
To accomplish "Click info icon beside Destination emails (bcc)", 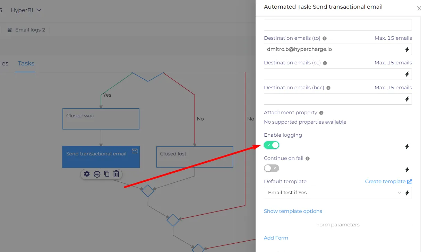I will click(x=328, y=88).
